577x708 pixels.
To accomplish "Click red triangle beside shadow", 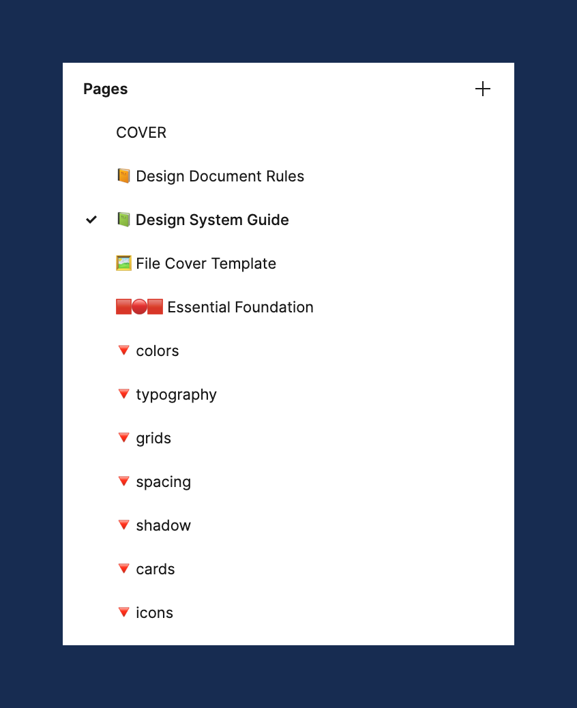I will tap(123, 525).
